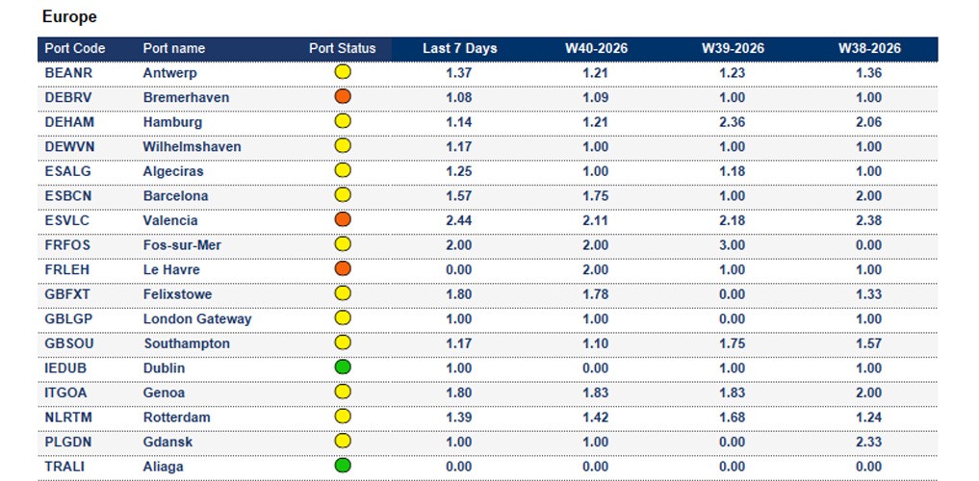This screenshot has width=979, height=481.
Task: Click the Rotterdam port name
Action: coord(177,418)
